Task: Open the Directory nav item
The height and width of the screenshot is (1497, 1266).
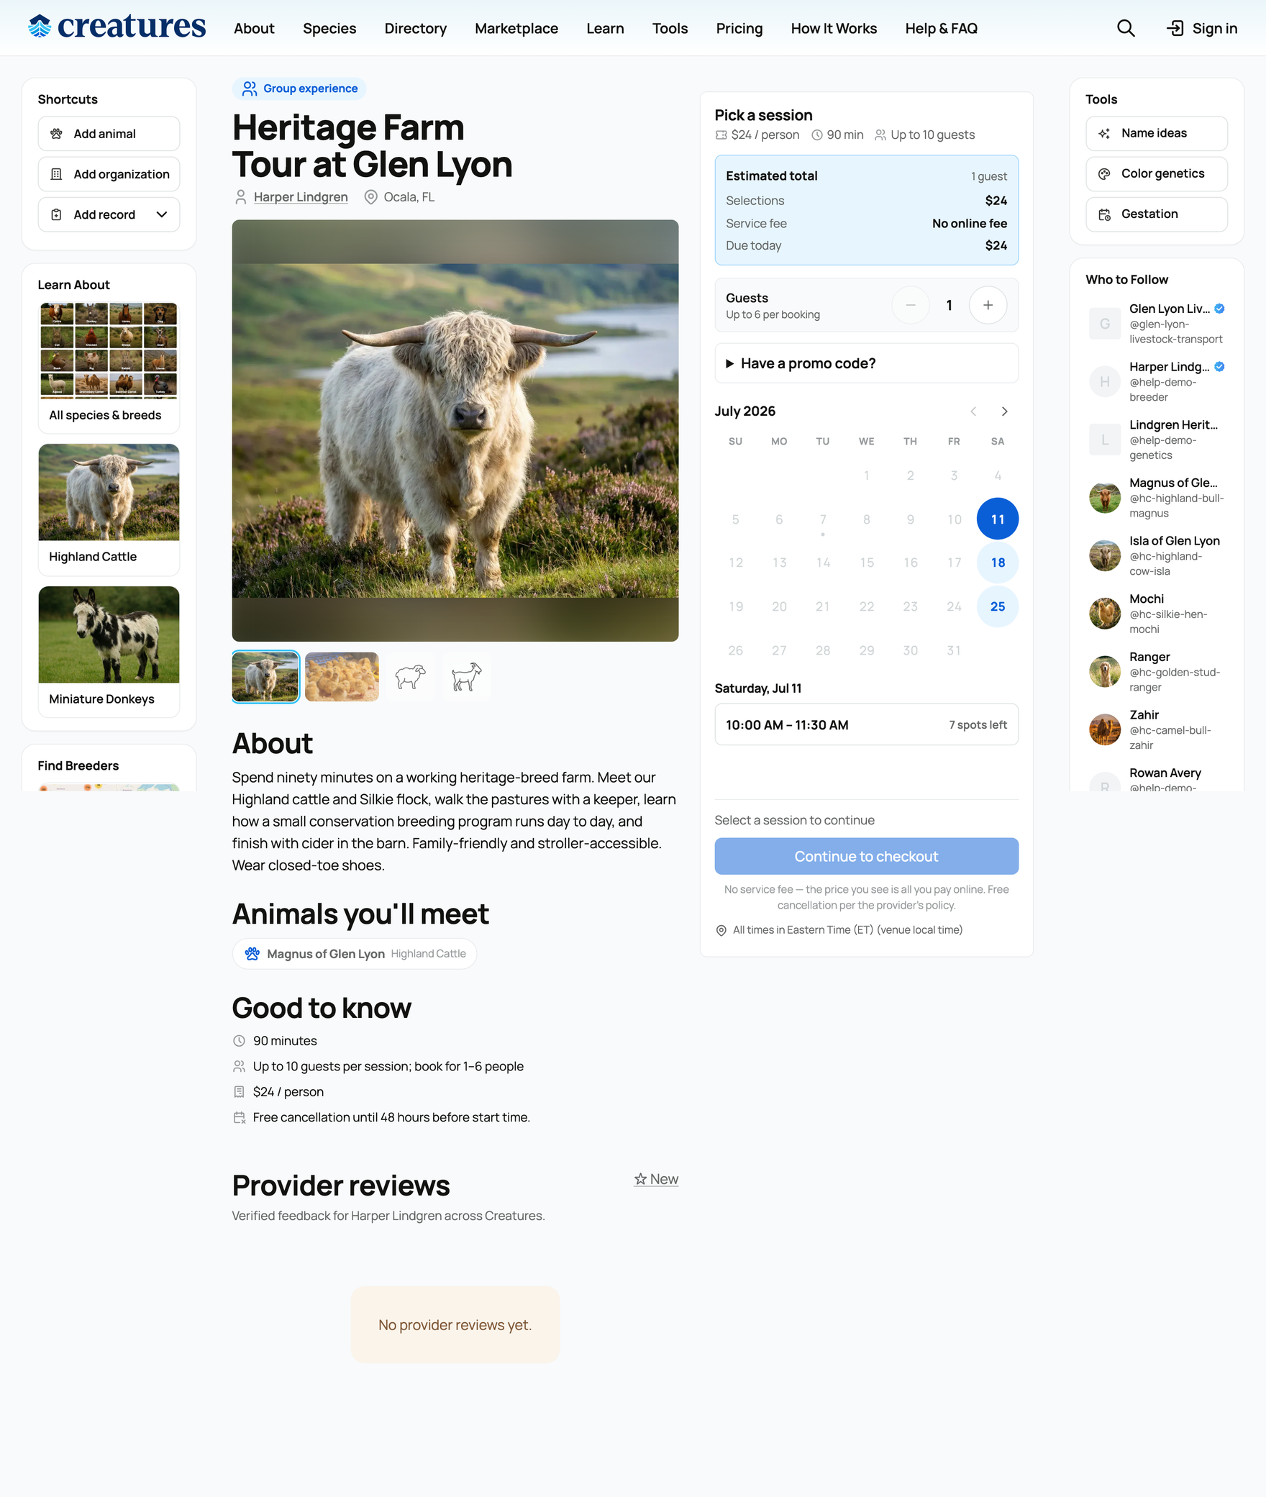Action: (x=415, y=28)
